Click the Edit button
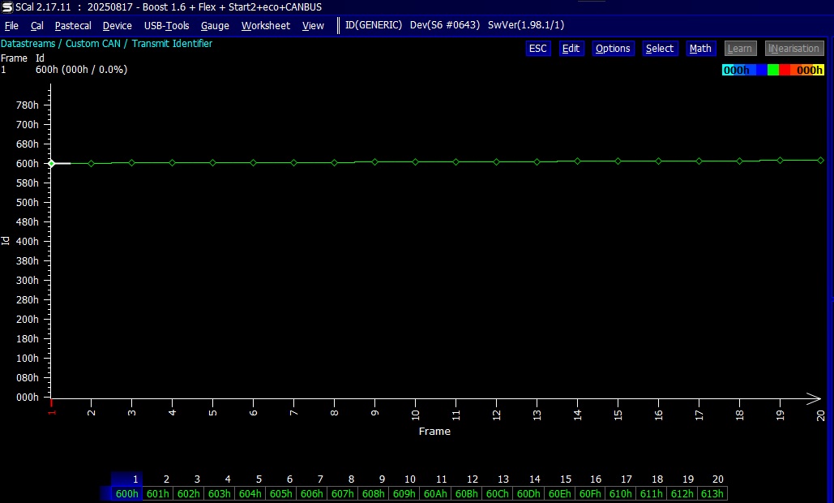 tap(571, 49)
